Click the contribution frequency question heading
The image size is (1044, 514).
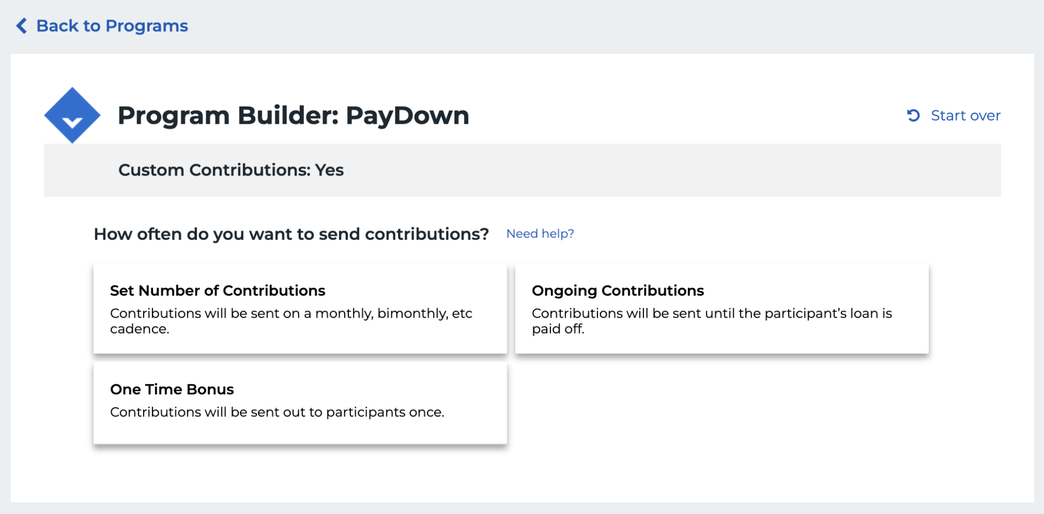point(291,234)
